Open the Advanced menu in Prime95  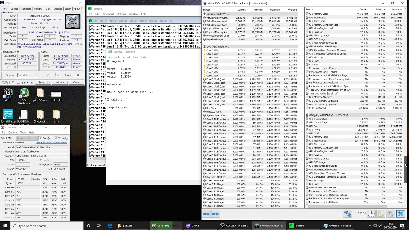[x=108, y=14]
